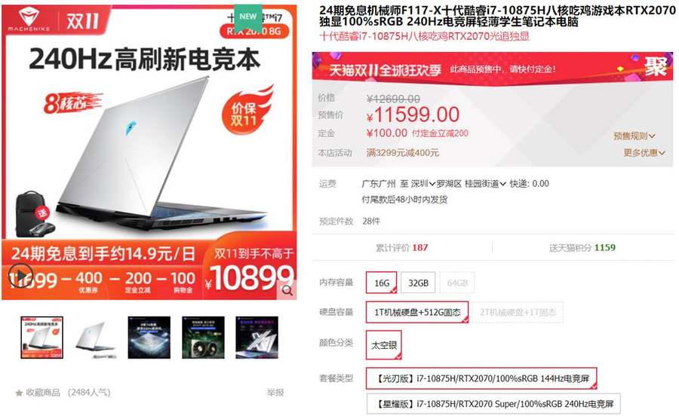The height and width of the screenshot is (416, 679).
Task: Select 光刃版 144Hz package type
Action: (x=481, y=378)
